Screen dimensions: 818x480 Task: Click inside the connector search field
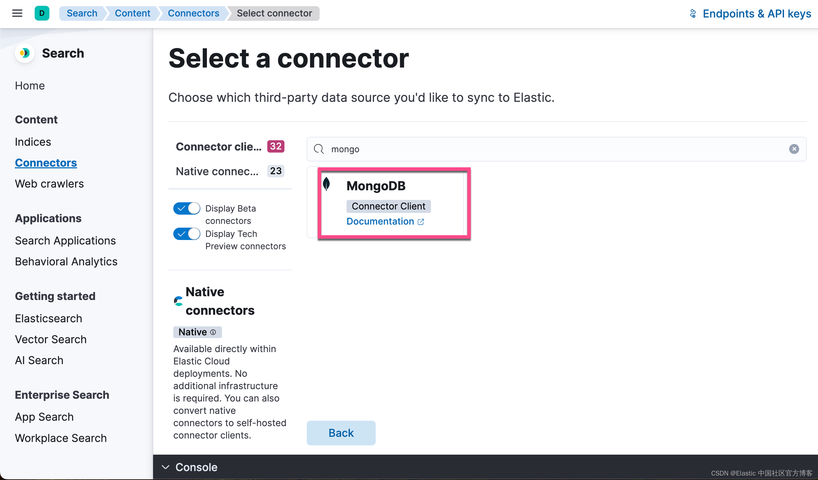click(515, 149)
